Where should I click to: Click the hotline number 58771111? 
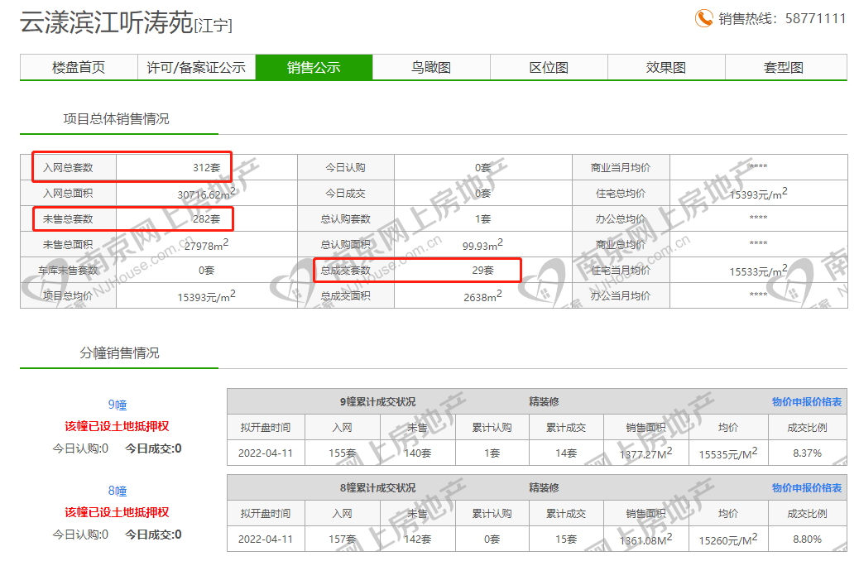[815, 18]
